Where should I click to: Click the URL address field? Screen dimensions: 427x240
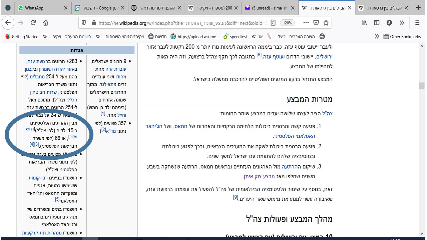pos(180,23)
